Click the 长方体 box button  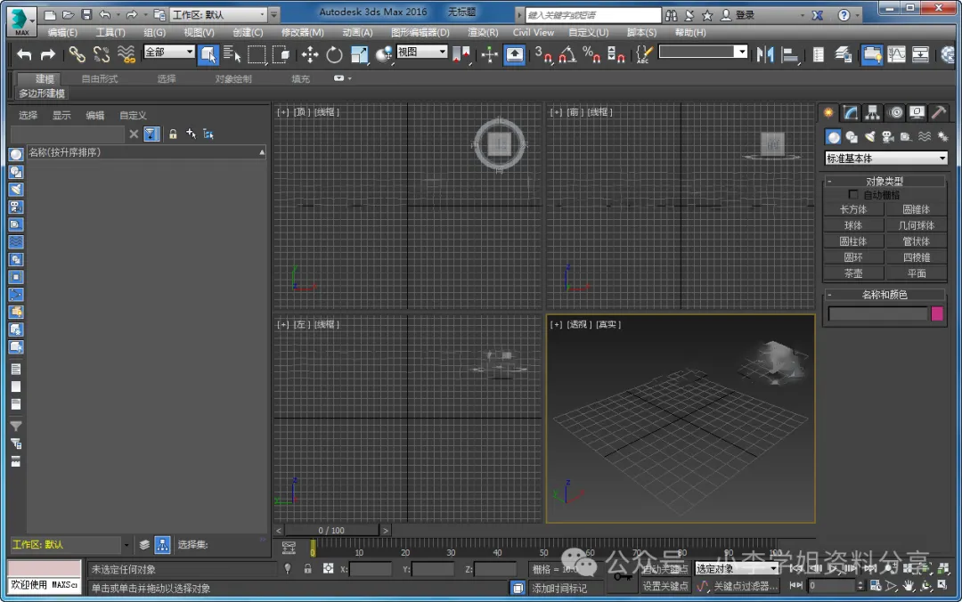pyautogui.click(x=853, y=209)
